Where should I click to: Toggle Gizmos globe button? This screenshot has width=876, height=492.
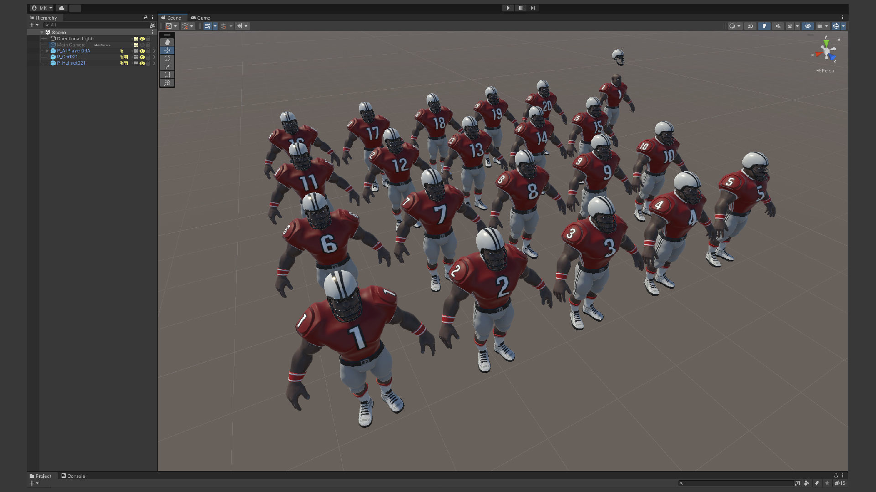click(x=836, y=26)
